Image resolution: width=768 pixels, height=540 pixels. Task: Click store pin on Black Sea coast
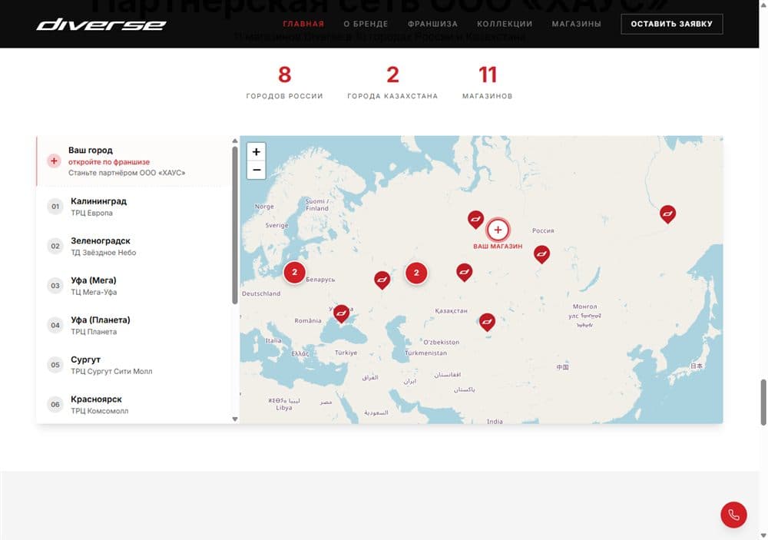point(342,313)
